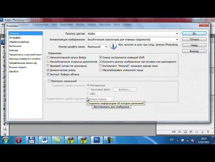Click the EN language indicator
215x162 pixels.
(x=172, y=140)
